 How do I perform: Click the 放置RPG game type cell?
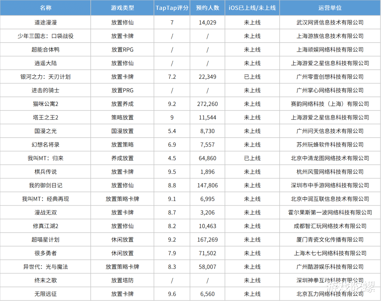click(x=122, y=50)
